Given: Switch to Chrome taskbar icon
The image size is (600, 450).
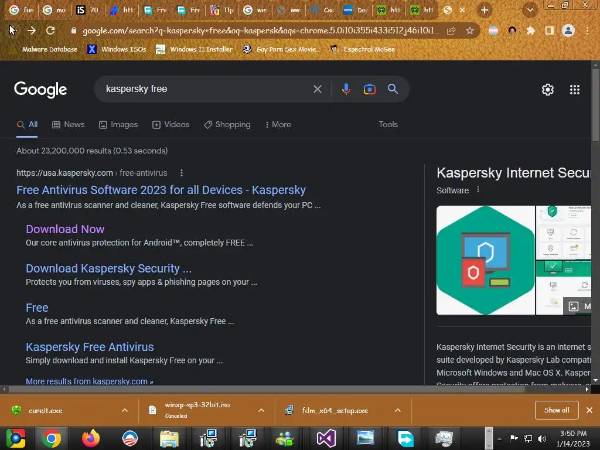Looking at the screenshot, I should click(52, 438).
